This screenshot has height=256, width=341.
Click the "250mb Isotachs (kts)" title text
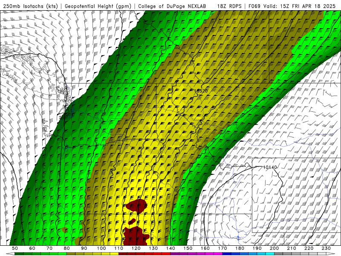click(x=30, y=6)
